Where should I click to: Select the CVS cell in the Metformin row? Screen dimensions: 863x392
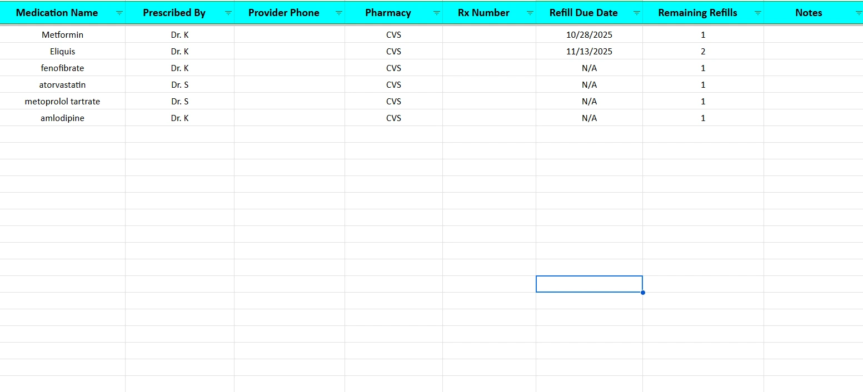pyautogui.click(x=393, y=34)
